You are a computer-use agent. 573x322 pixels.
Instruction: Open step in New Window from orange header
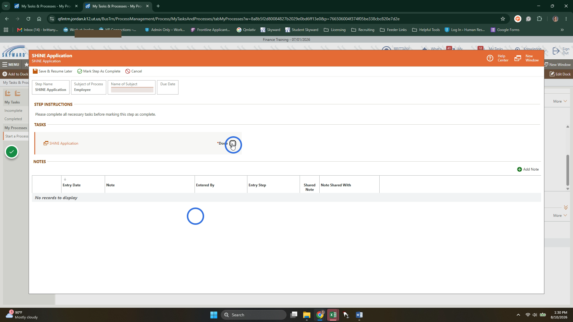click(526, 58)
